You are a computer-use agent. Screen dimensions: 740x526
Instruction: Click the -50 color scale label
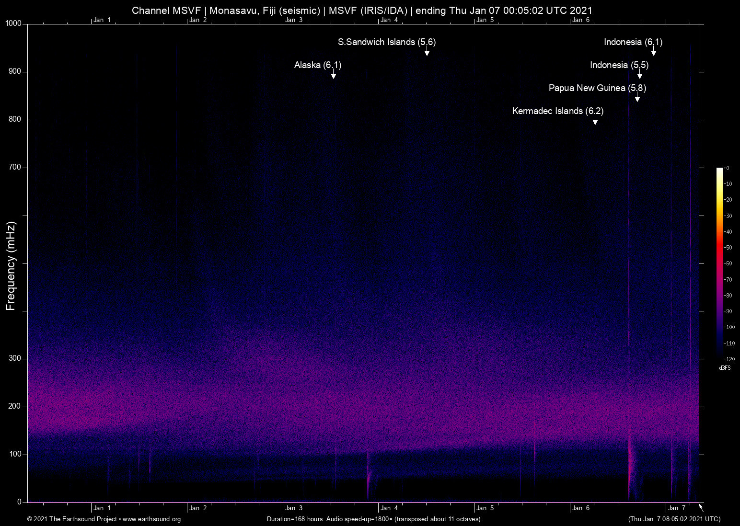point(728,248)
